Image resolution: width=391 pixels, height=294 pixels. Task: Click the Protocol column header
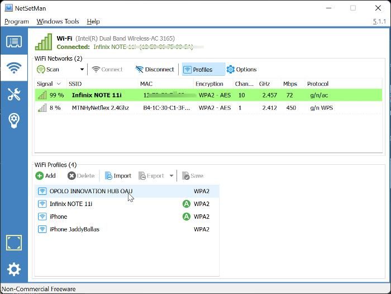(x=318, y=84)
